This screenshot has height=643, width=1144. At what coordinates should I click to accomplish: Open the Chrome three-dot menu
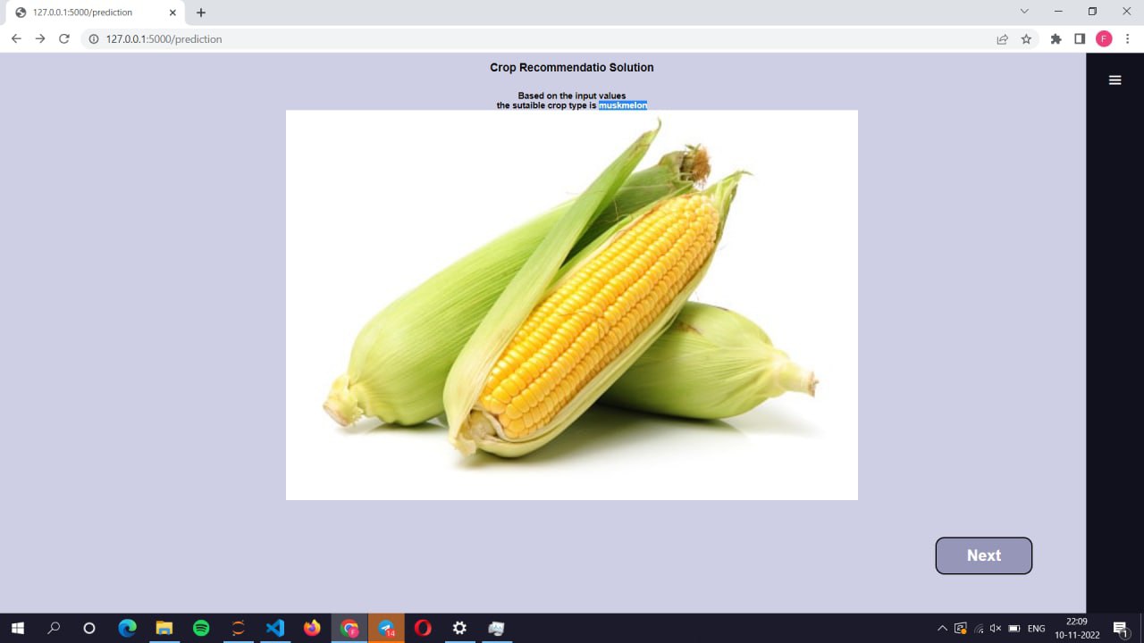[1129, 39]
